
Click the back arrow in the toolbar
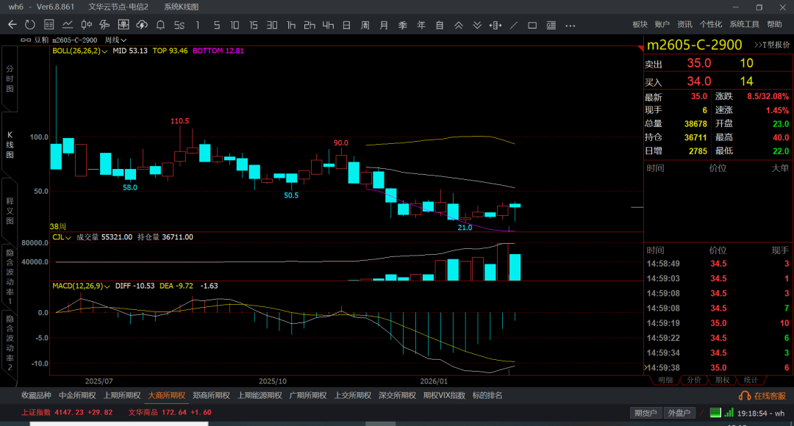(12, 25)
